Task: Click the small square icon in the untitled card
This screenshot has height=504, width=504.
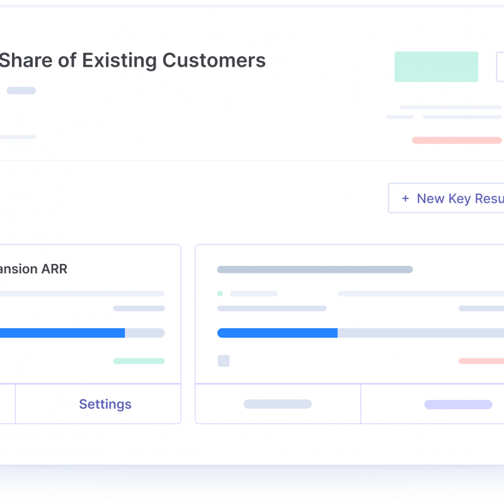Action: point(224,360)
